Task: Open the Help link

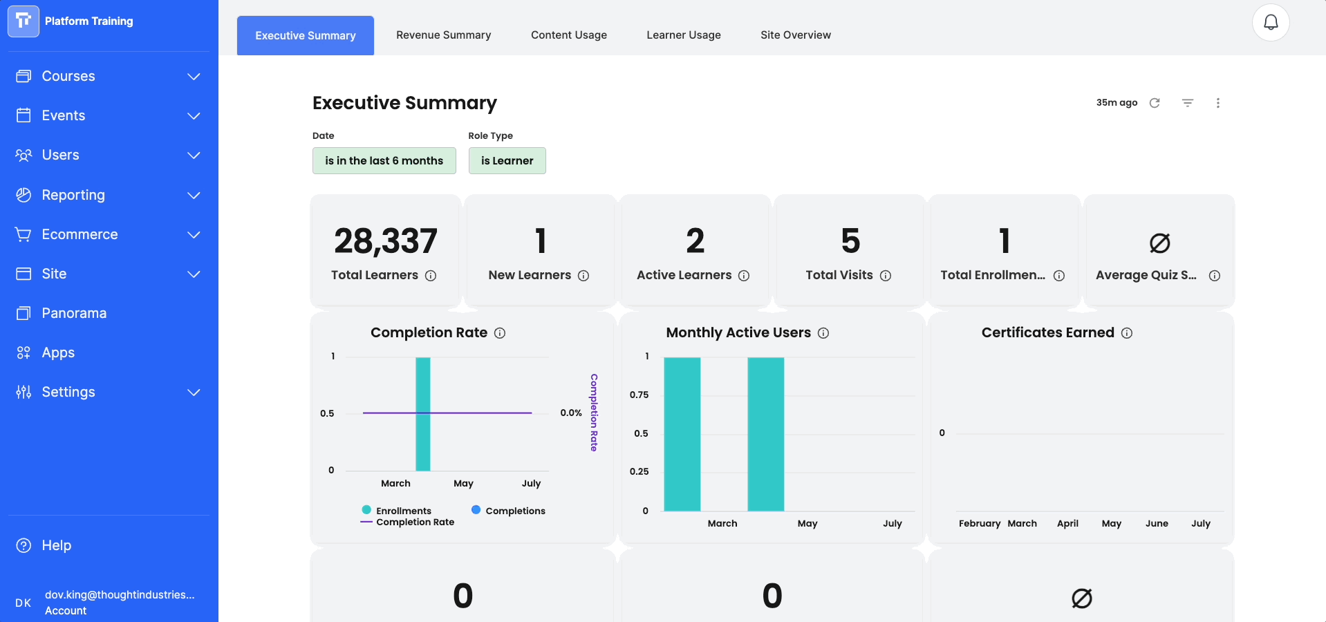Action: coord(57,545)
